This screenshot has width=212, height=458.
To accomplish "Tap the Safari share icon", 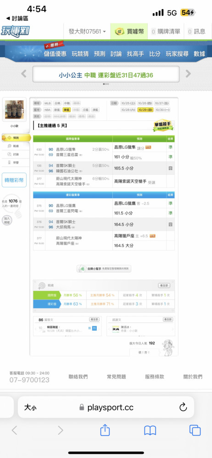I will (x=105, y=430).
